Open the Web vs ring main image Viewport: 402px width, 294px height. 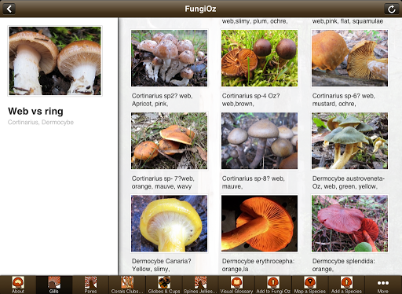click(55, 61)
